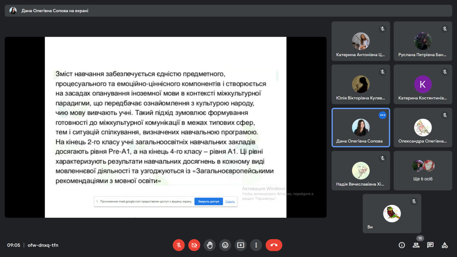This screenshot has width=457, height=257.
Task: Open options on Дана Олегівна Сопова tile
Action: (x=382, y=115)
